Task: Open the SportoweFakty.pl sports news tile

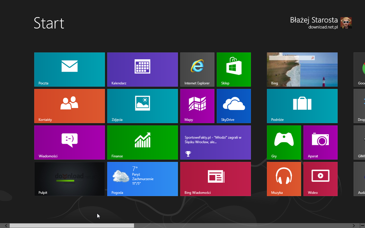Action: point(216,142)
